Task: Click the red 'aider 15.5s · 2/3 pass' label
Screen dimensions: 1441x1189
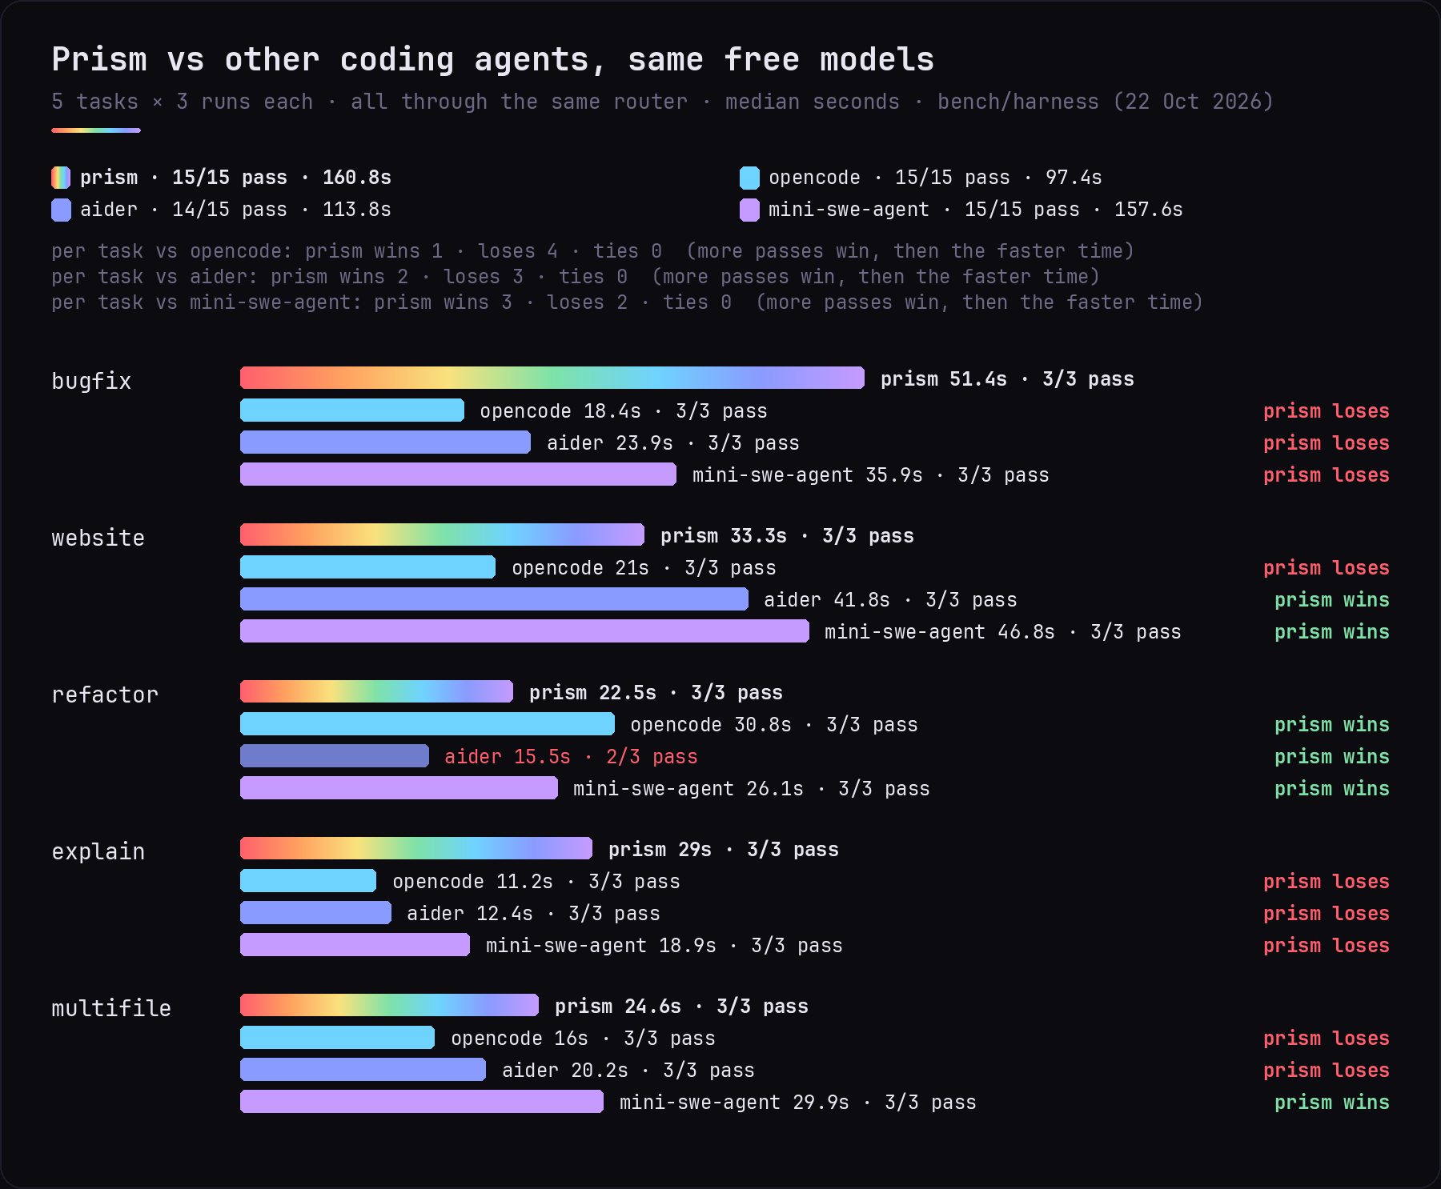Action: [572, 757]
